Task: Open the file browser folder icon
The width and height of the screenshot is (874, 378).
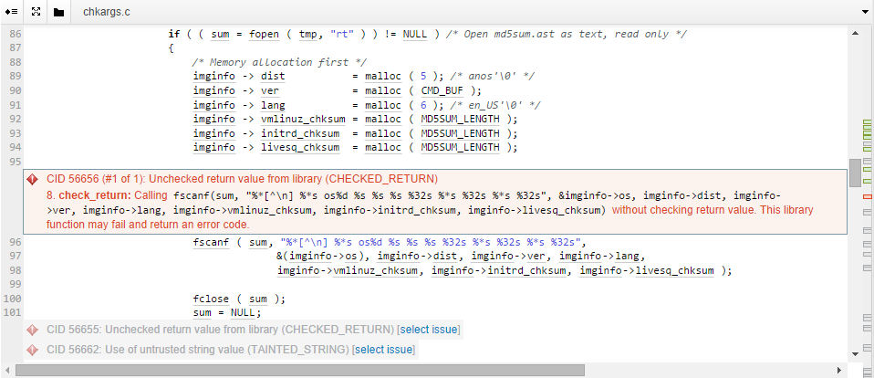Action: tap(58, 12)
